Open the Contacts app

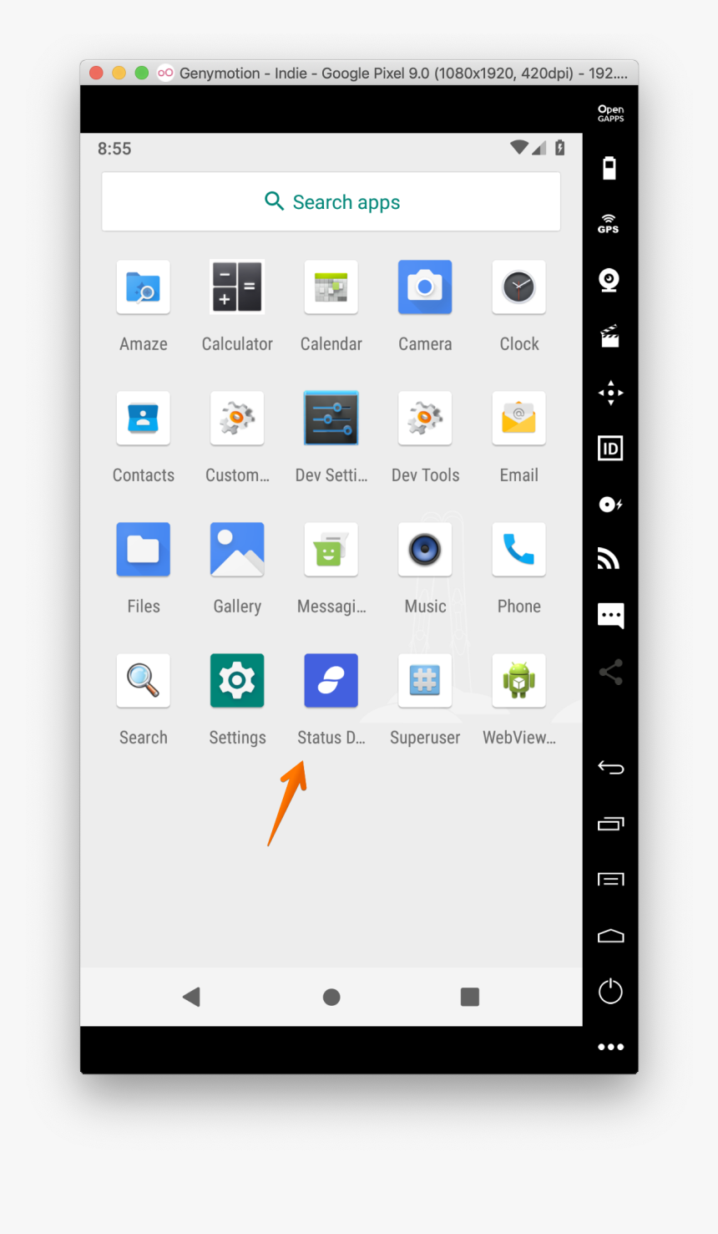pyautogui.click(x=144, y=419)
